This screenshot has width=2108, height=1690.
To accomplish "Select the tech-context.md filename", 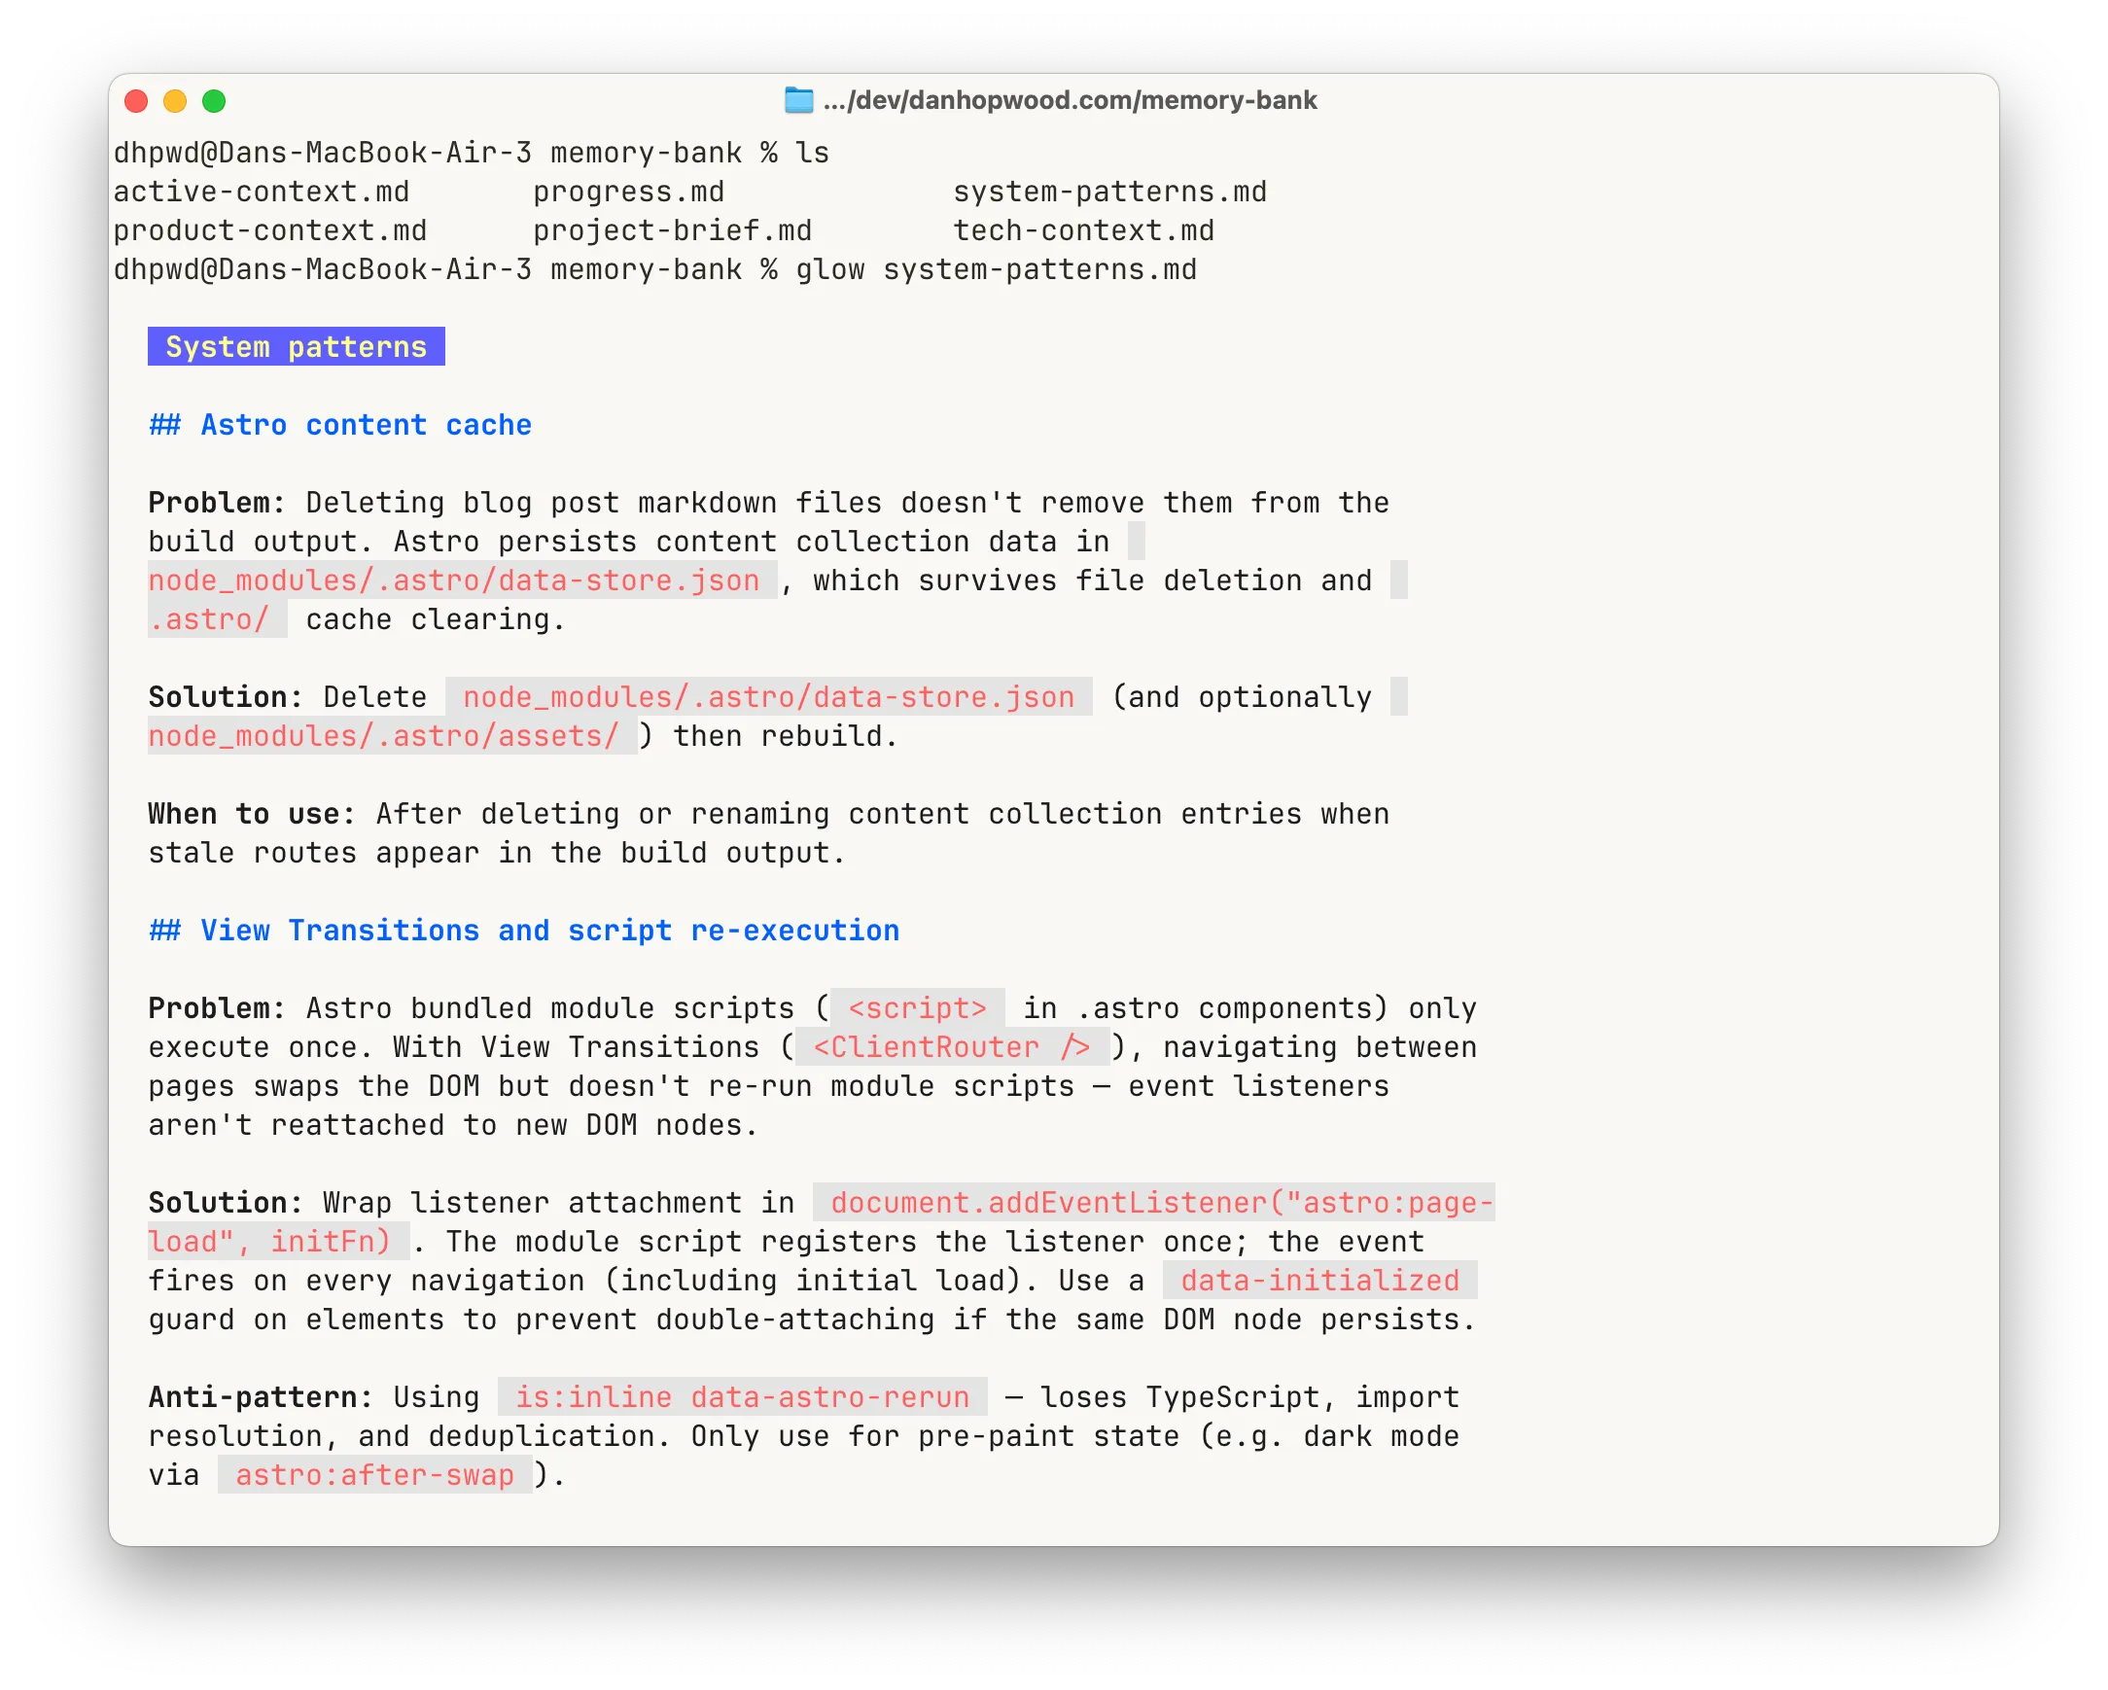I will [1082, 229].
